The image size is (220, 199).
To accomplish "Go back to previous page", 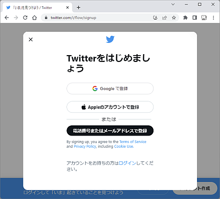I will tap(7, 18).
